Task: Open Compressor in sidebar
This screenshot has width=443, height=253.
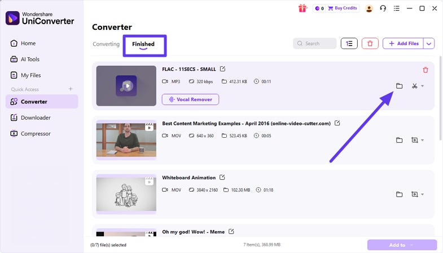Action: pos(42,134)
